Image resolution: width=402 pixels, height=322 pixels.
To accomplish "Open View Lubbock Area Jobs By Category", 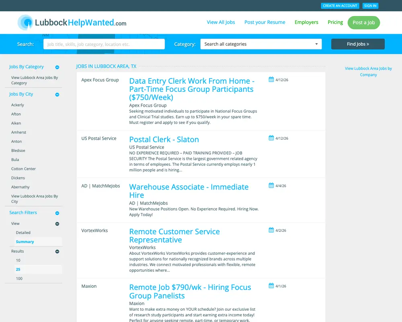I will (35, 80).
